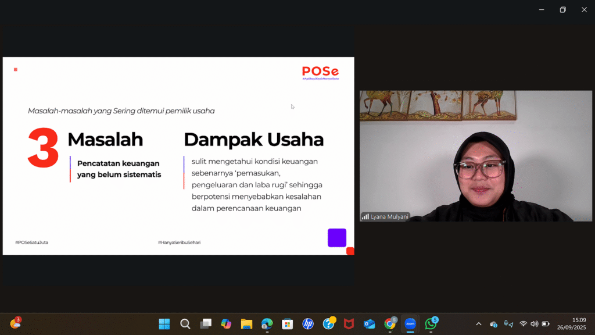Image resolution: width=595 pixels, height=335 pixels.
Task: Open the Wi-Fi quick settings icon
Action: pyautogui.click(x=524, y=324)
